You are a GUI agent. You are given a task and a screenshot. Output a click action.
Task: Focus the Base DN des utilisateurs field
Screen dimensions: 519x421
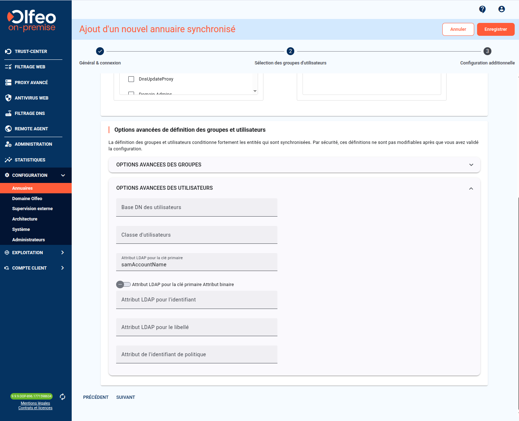pos(196,208)
